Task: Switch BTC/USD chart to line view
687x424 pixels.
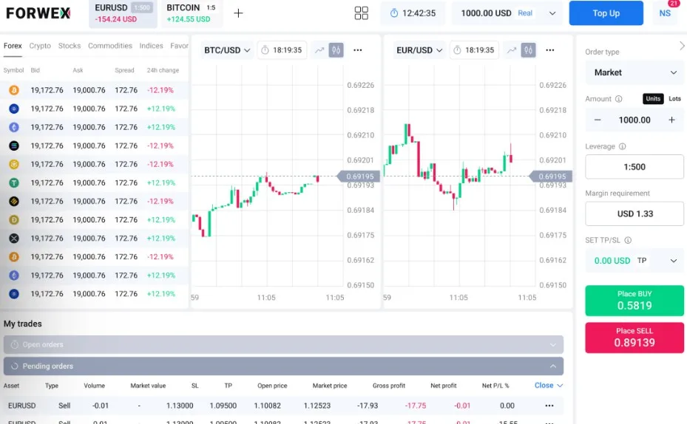Action: 319,50
